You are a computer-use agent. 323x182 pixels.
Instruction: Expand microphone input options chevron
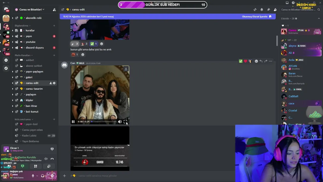(37, 176)
